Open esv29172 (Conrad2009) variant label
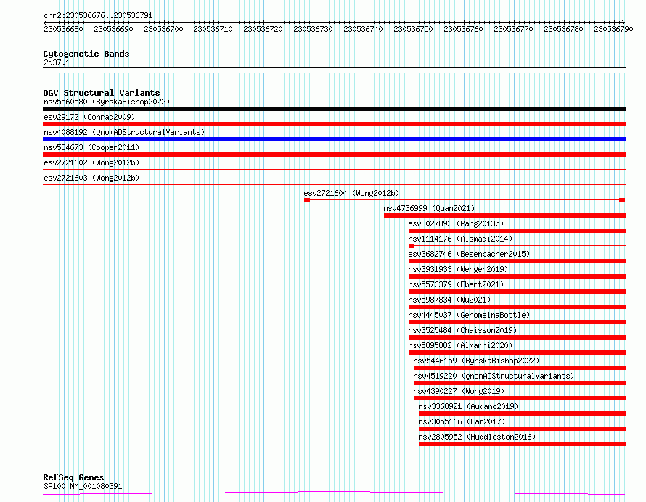This screenshot has width=646, height=502. (x=89, y=117)
